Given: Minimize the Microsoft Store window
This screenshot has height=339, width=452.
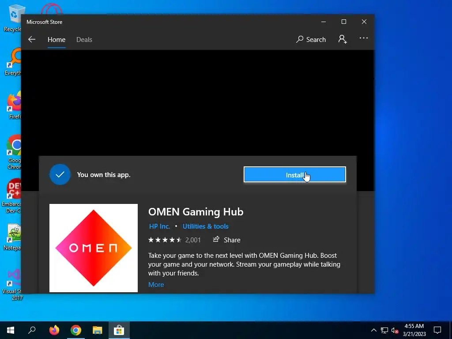Looking at the screenshot, I should tap(324, 22).
